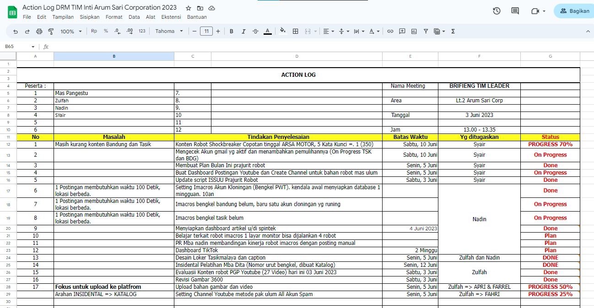This screenshot has height=308, width=594.
Task: Select the cell 'BRIFIENG TIM LEADER'
Action: coord(479,86)
